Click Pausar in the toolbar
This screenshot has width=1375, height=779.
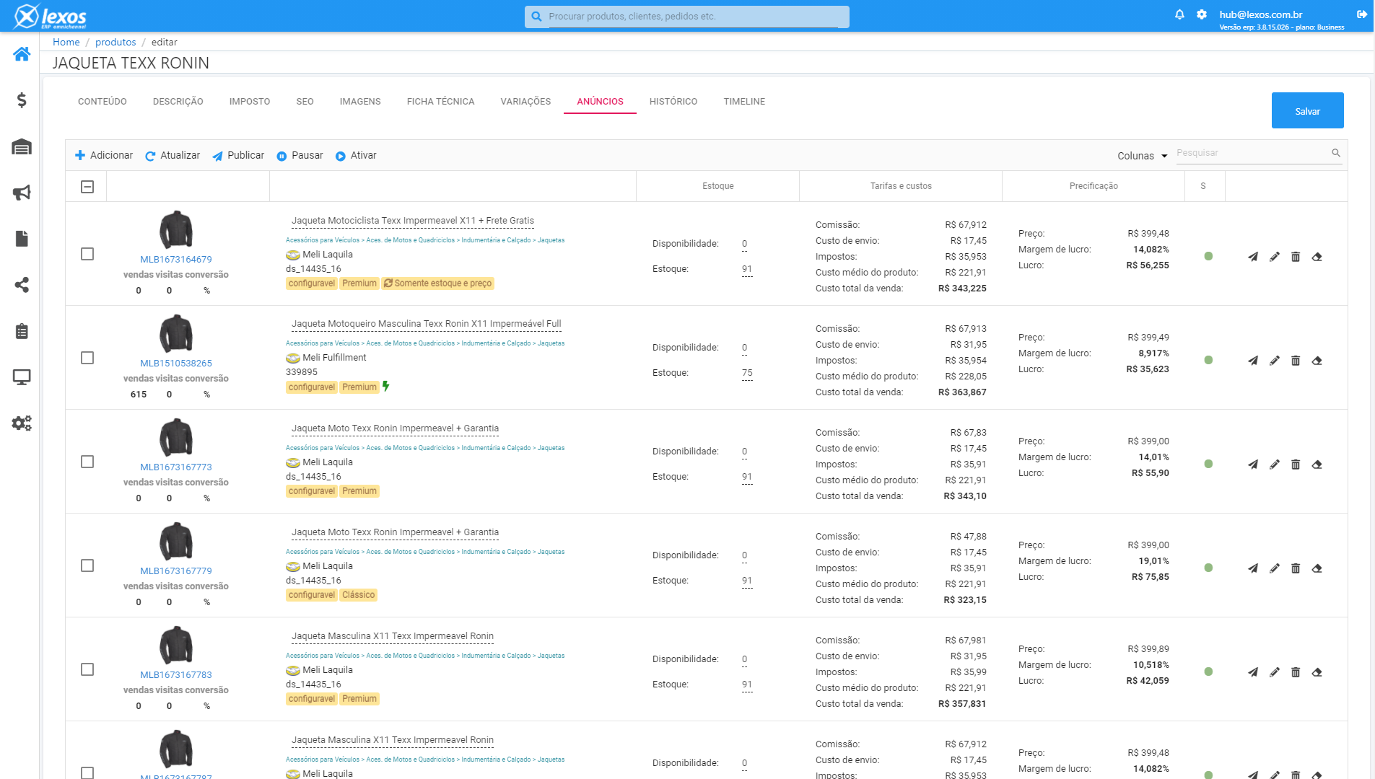300,156
